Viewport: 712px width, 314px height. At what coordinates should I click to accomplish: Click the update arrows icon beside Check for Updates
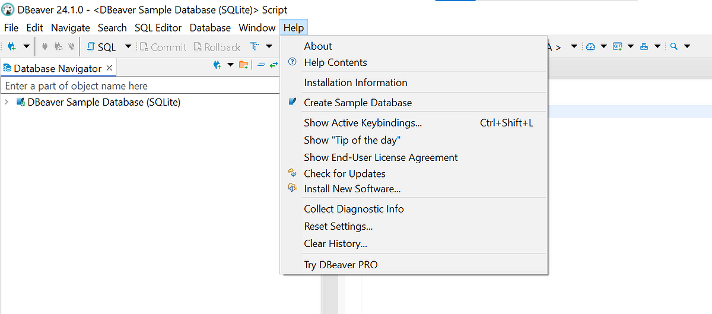coord(292,172)
